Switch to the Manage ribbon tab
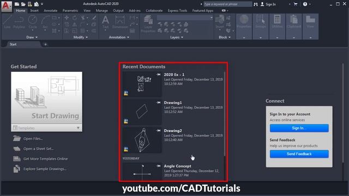 click(x=102, y=10)
